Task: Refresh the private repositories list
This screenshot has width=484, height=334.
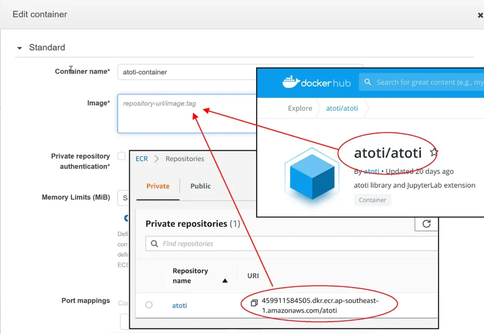Action: (426, 223)
